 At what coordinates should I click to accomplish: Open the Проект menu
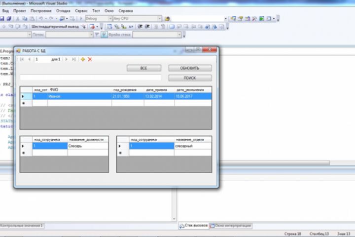point(19,11)
